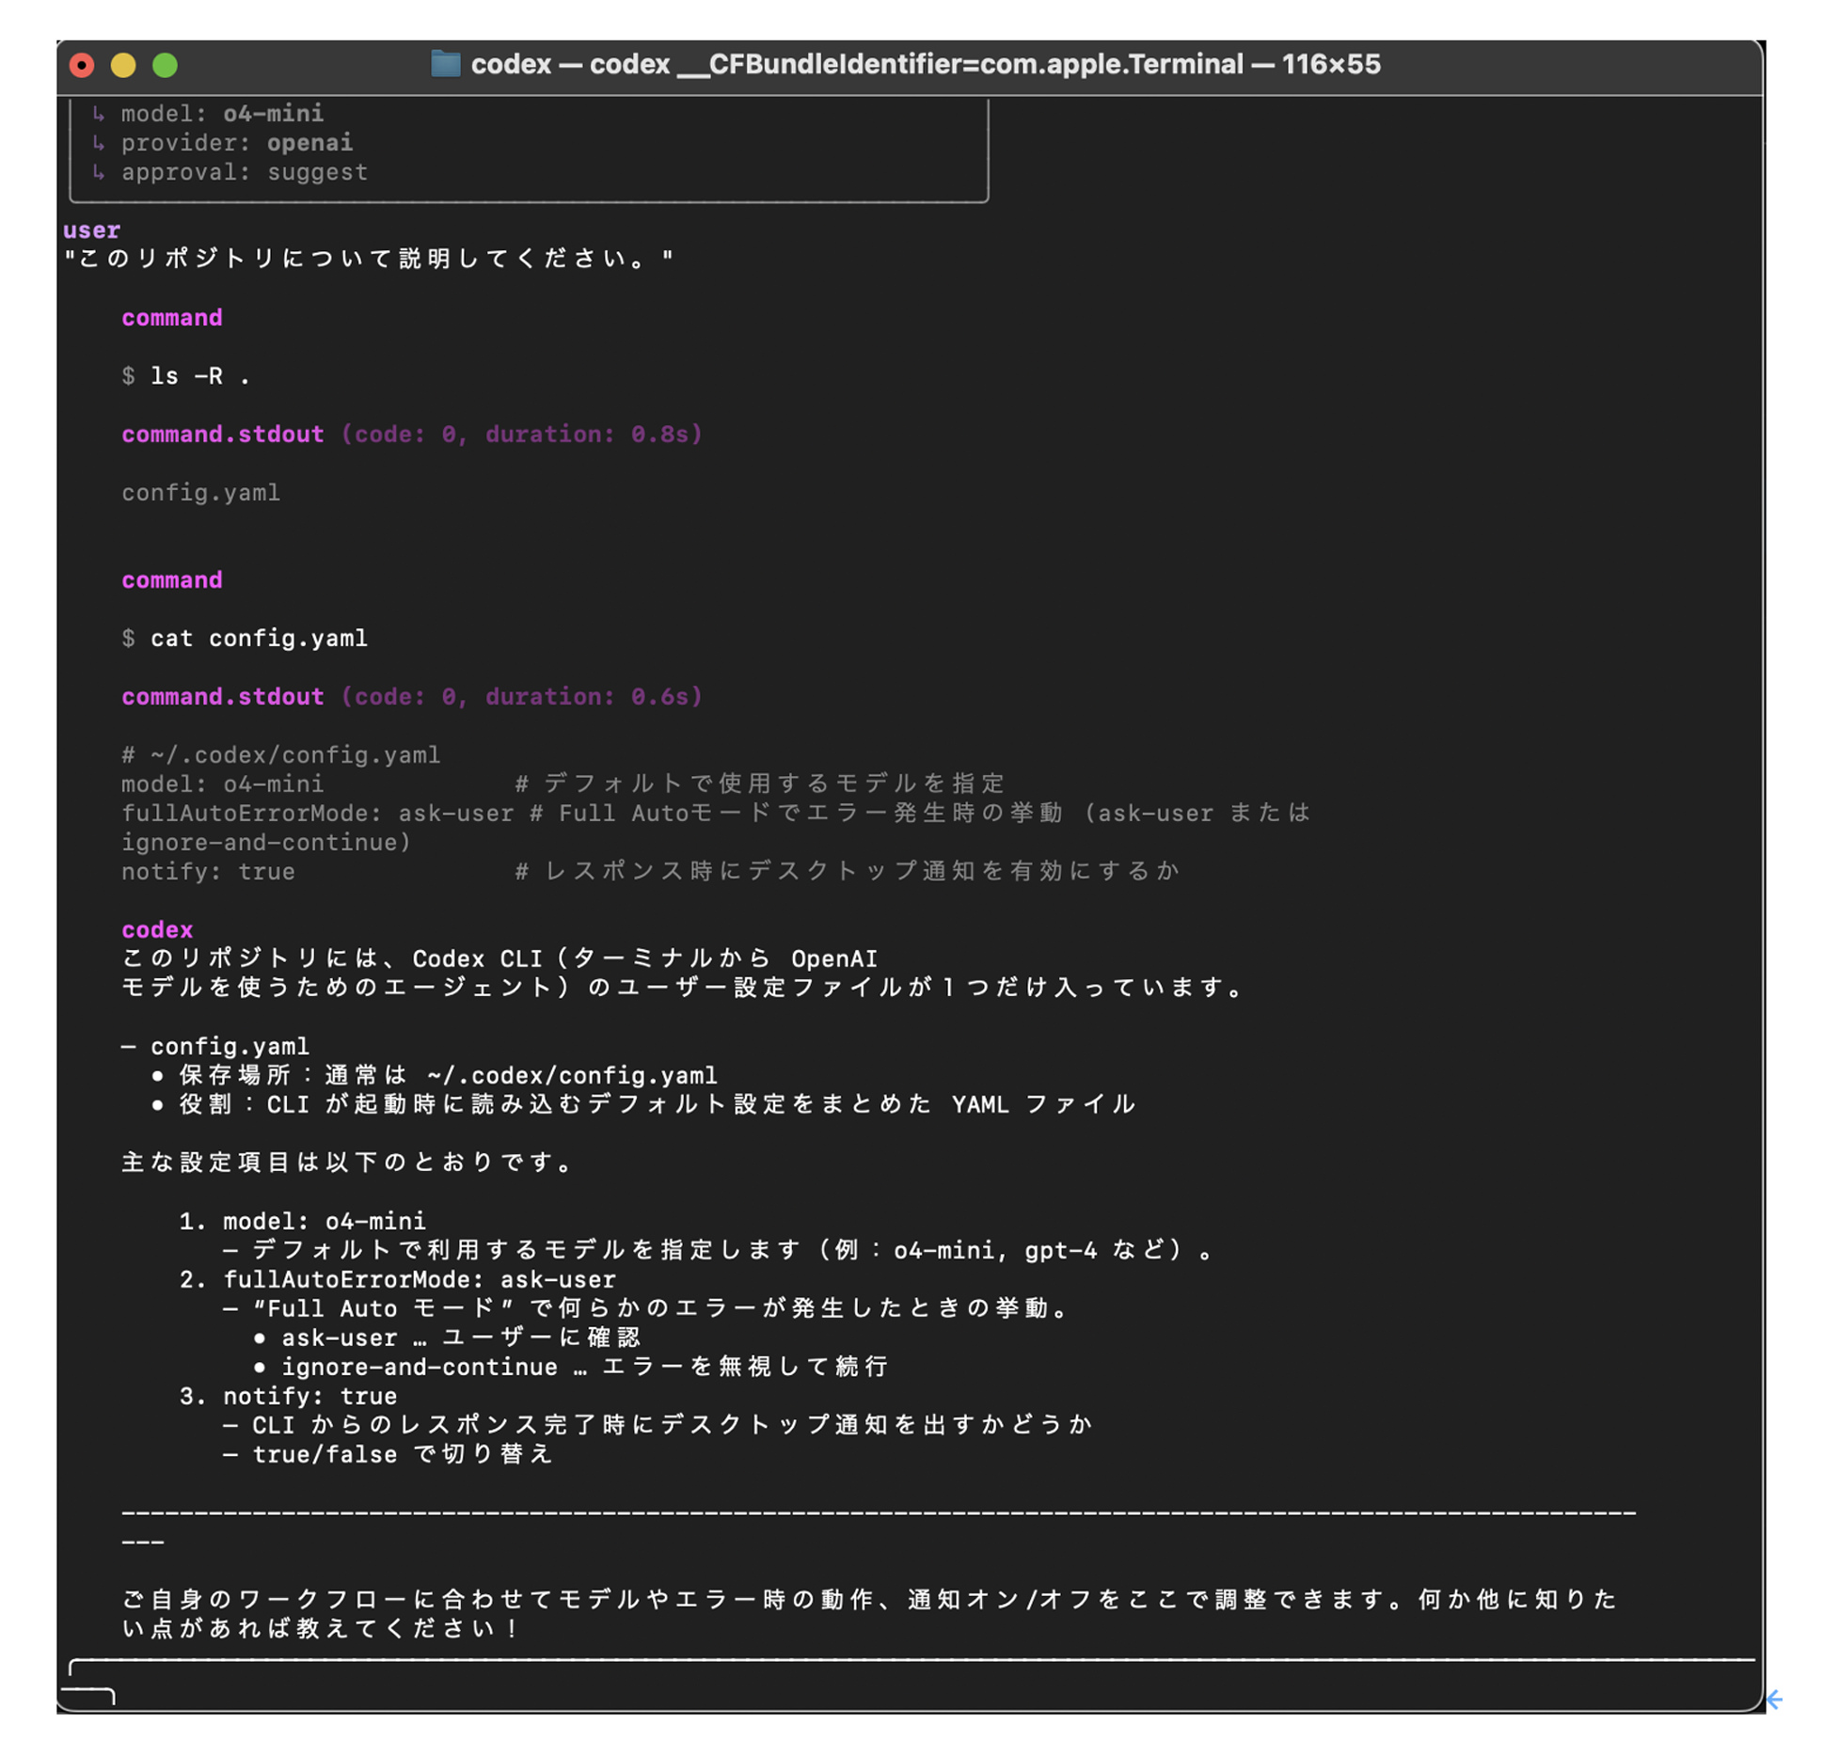Click the pink 'codex' response label

(x=157, y=930)
